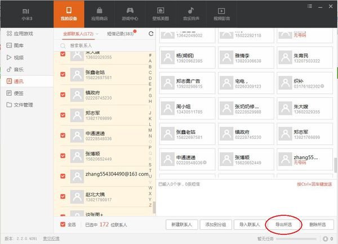Click the 版本: 2.2.0.4091 version text
Viewport: 338px width, 244px height.
click(x=21, y=238)
